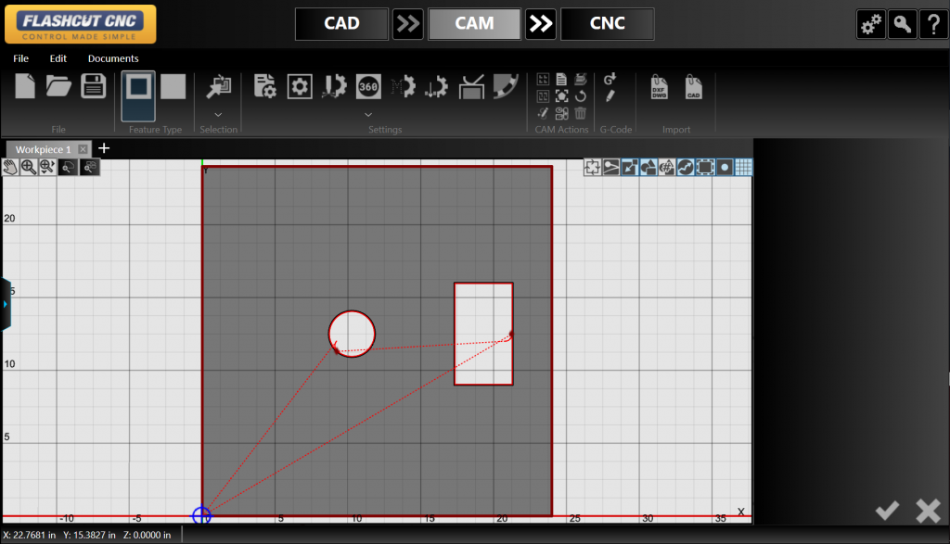Generate G-code with the G arrow icon

pyautogui.click(x=610, y=80)
